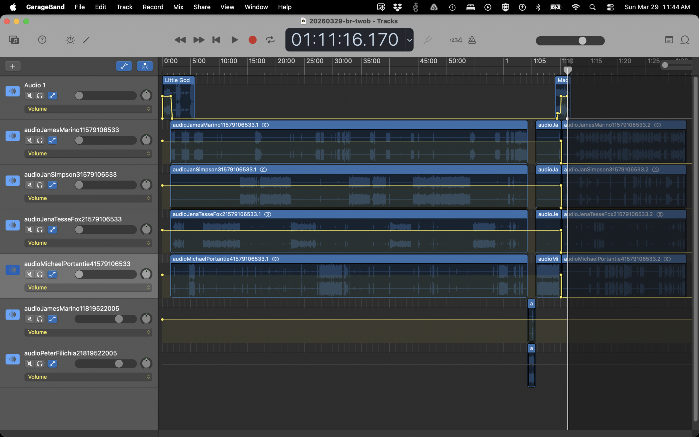Open the Editors pencil icon
This screenshot has width=699, height=437.
86,40
